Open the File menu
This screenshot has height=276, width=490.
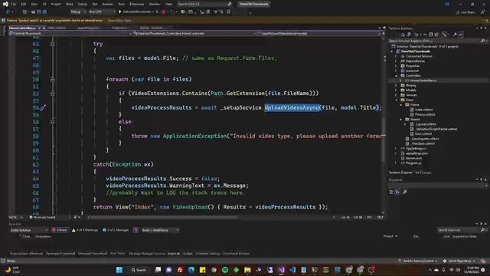click(x=14, y=4)
